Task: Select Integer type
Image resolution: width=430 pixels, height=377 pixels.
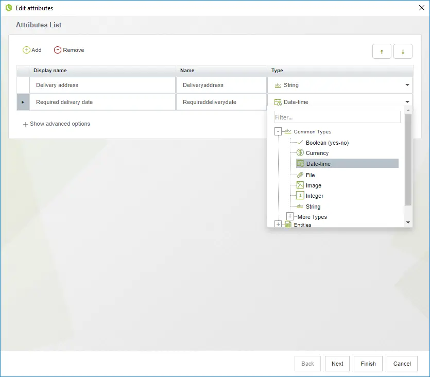Action: click(315, 196)
